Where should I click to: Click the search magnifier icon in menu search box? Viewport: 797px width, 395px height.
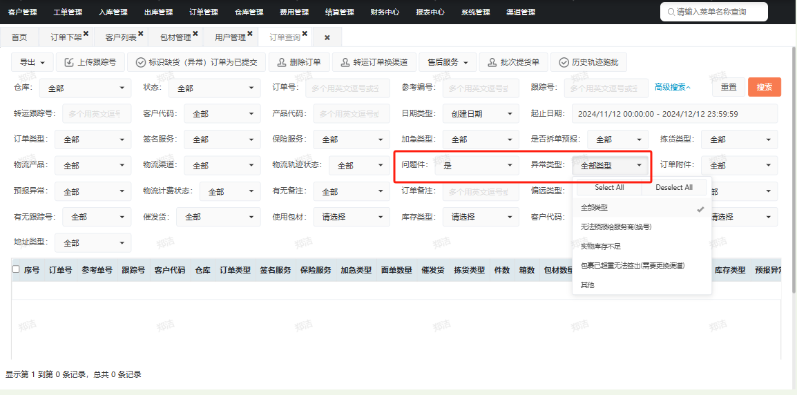pos(671,12)
